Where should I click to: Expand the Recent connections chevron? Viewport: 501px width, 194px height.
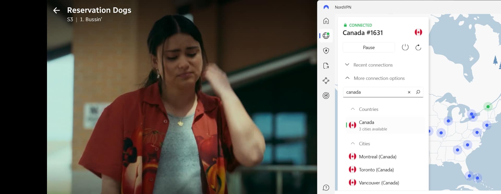[347, 65]
